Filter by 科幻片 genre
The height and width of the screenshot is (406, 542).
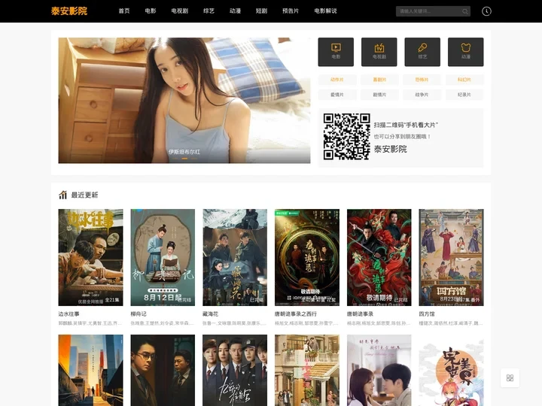tap(464, 80)
